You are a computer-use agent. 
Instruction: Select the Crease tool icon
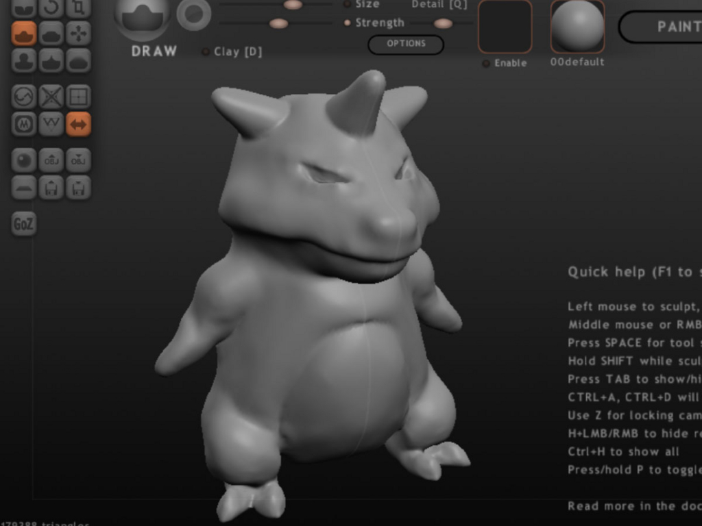(24, 7)
